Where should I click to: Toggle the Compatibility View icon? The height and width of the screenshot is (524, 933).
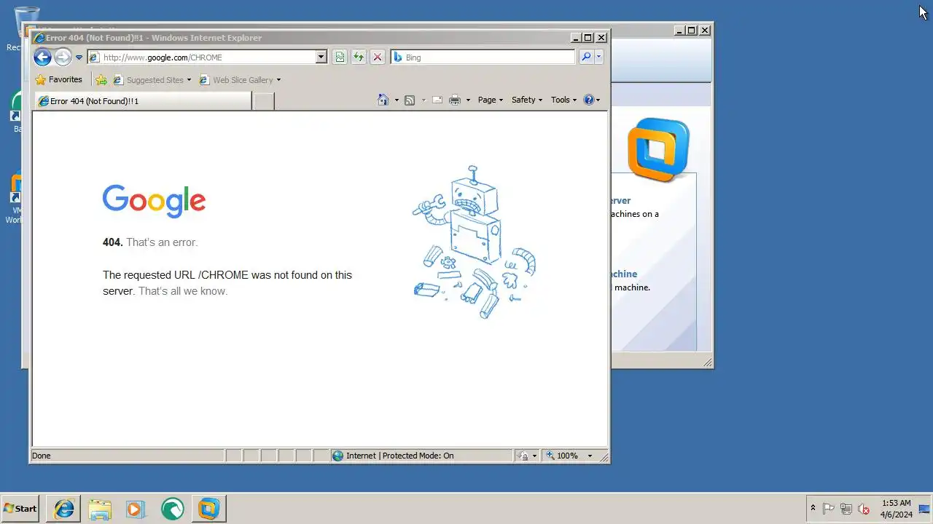click(x=340, y=57)
